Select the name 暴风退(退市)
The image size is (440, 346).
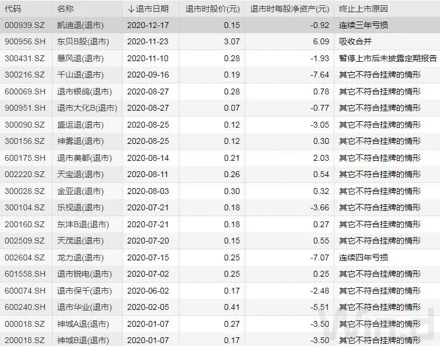coord(81,58)
